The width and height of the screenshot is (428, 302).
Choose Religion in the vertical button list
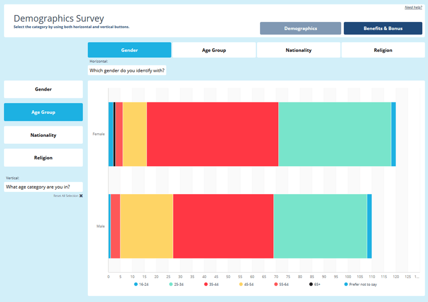pos(43,158)
